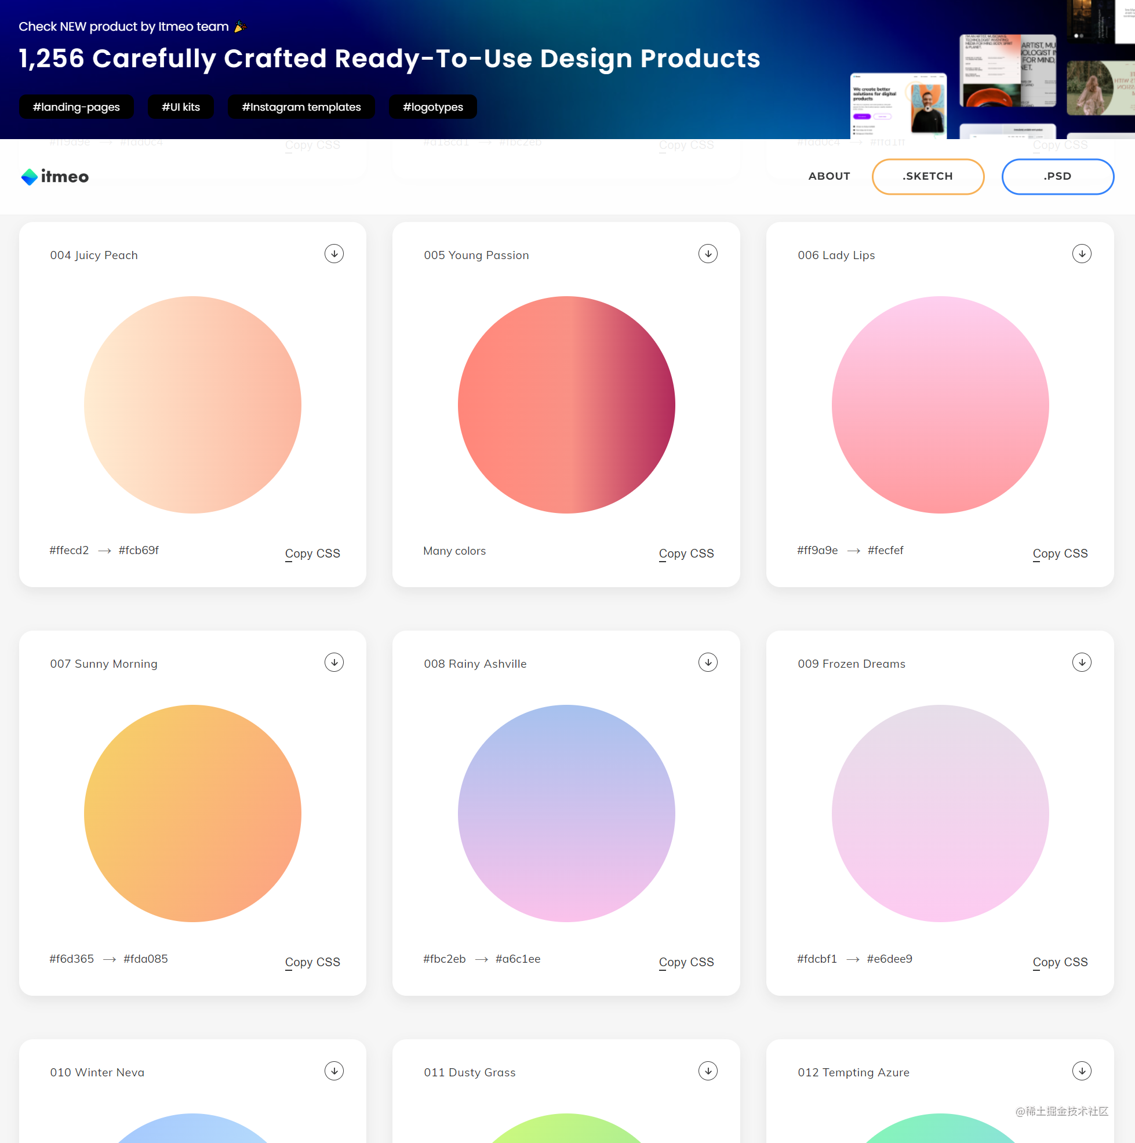Download the 009 Frozen Dreams gradient
This screenshot has height=1143, width=1135.
(1082, 662)
